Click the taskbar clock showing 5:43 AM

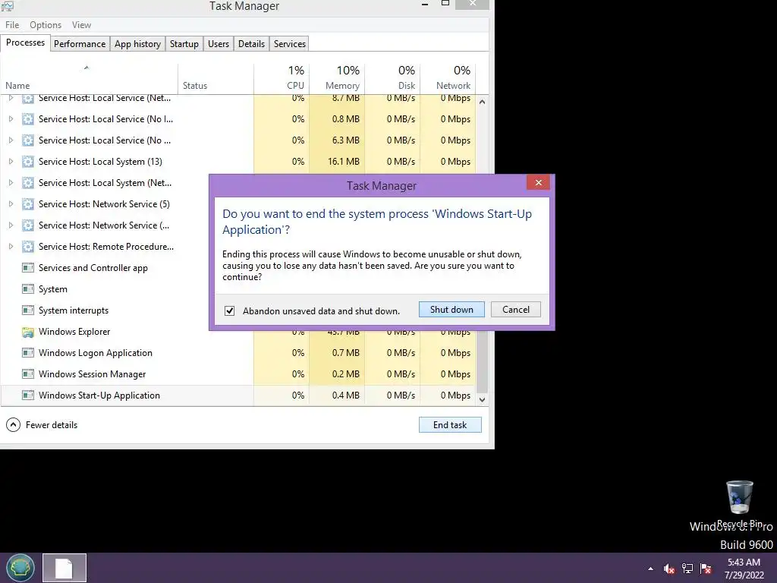click(x=744, y=569)
